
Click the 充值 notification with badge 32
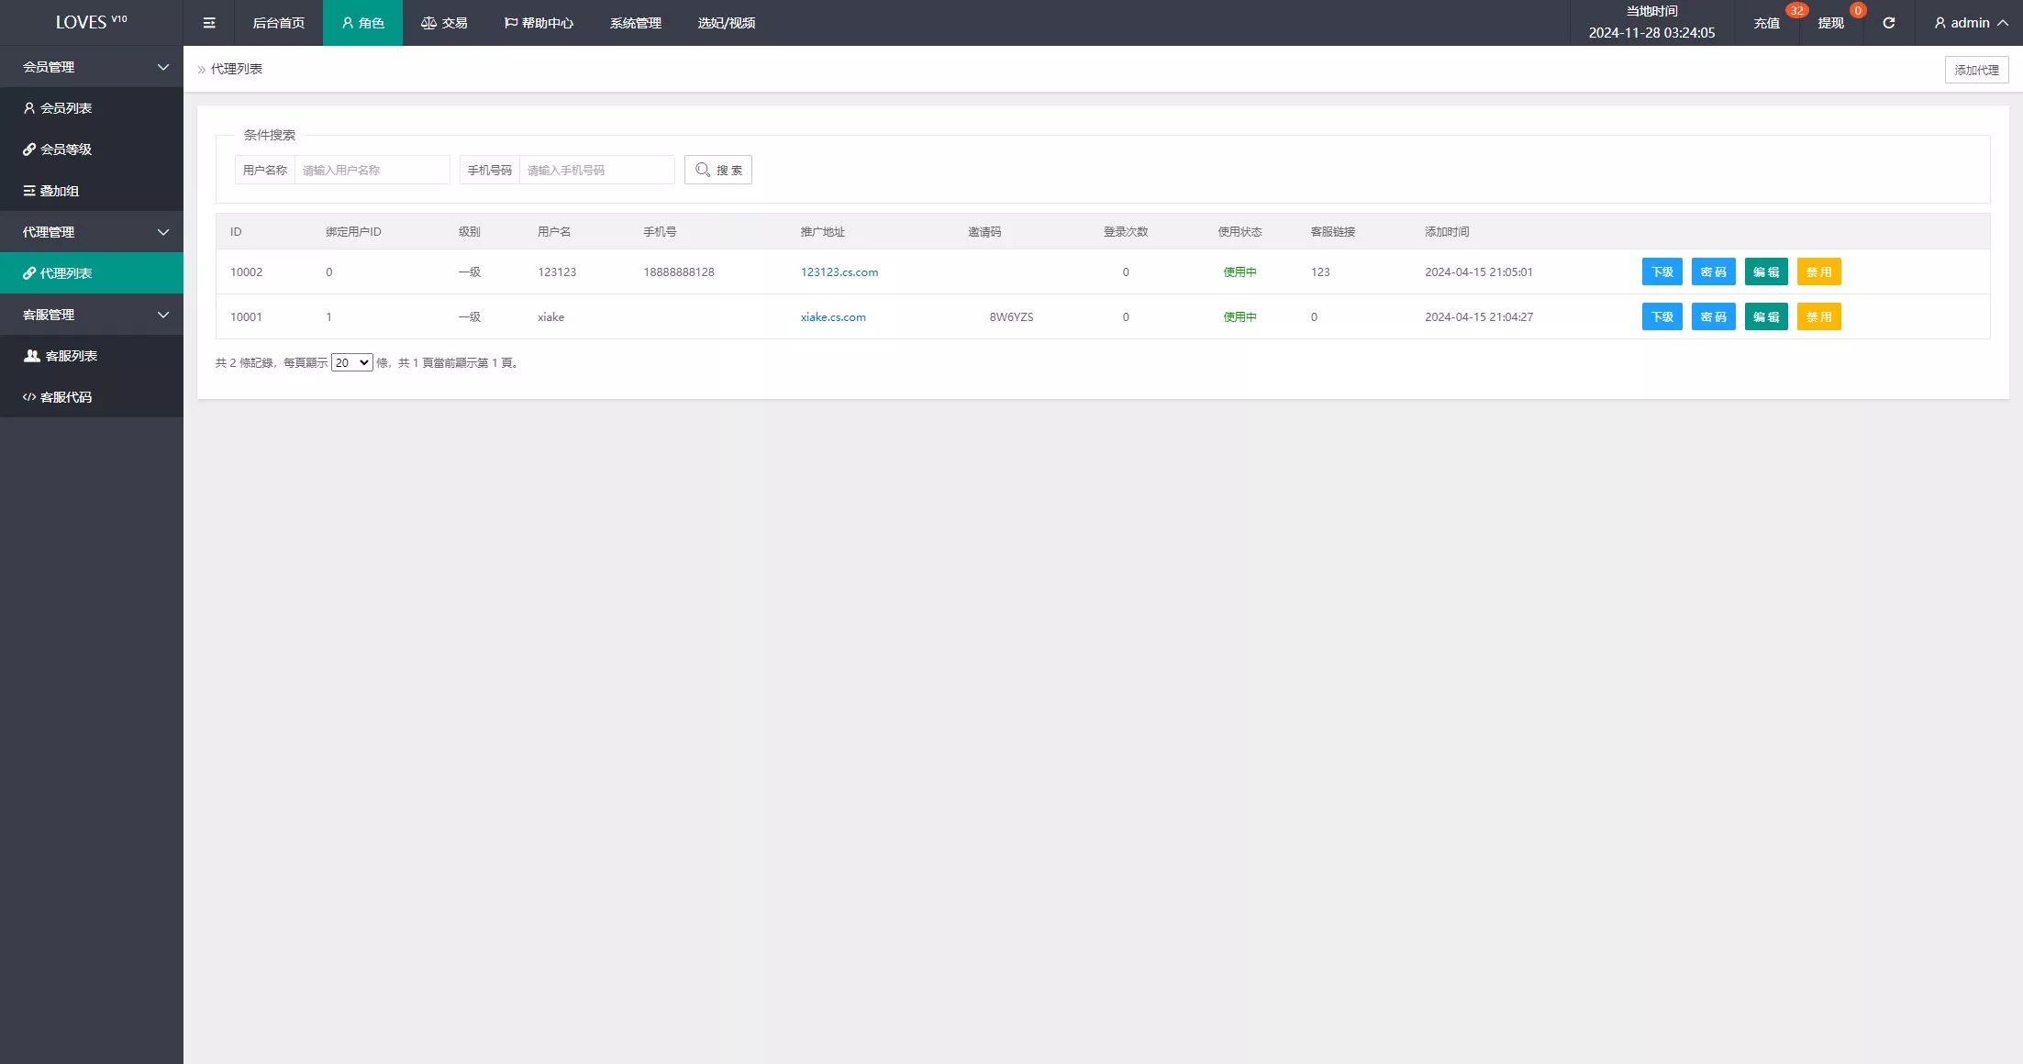click(1766, 23)
